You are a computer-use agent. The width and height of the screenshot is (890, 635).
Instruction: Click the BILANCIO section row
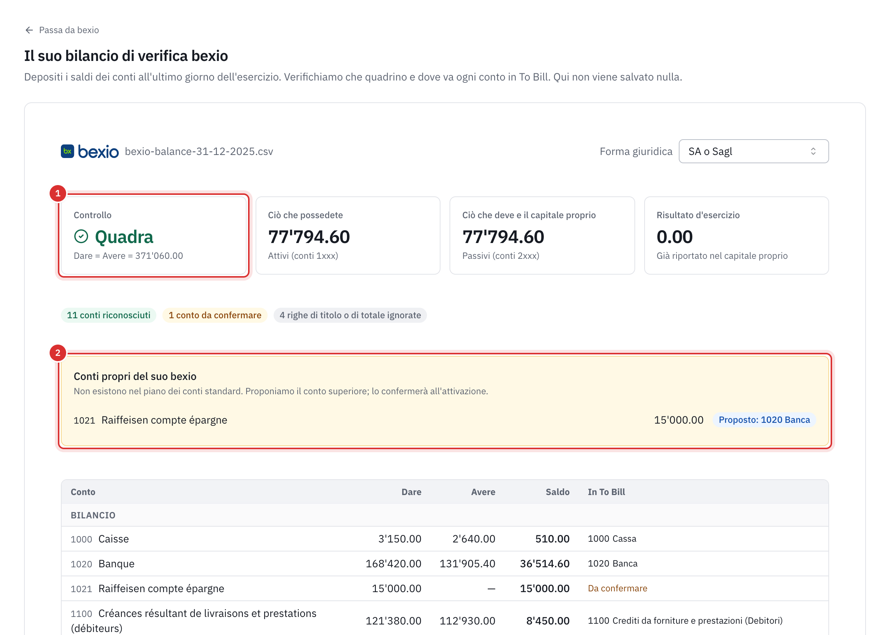coord(445,515)
